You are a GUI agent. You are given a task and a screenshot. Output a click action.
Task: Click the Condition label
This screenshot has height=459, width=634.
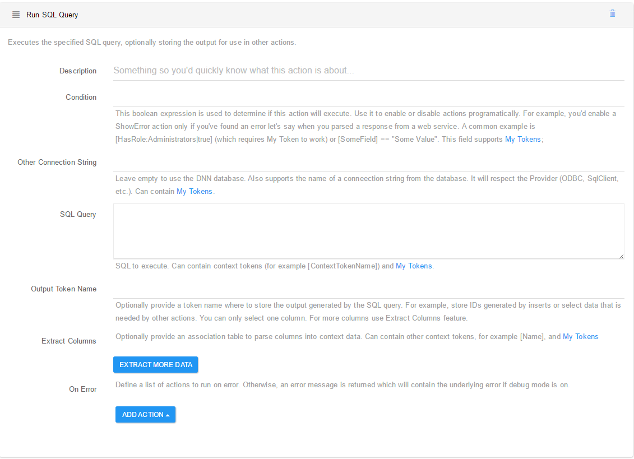(81, 97)
